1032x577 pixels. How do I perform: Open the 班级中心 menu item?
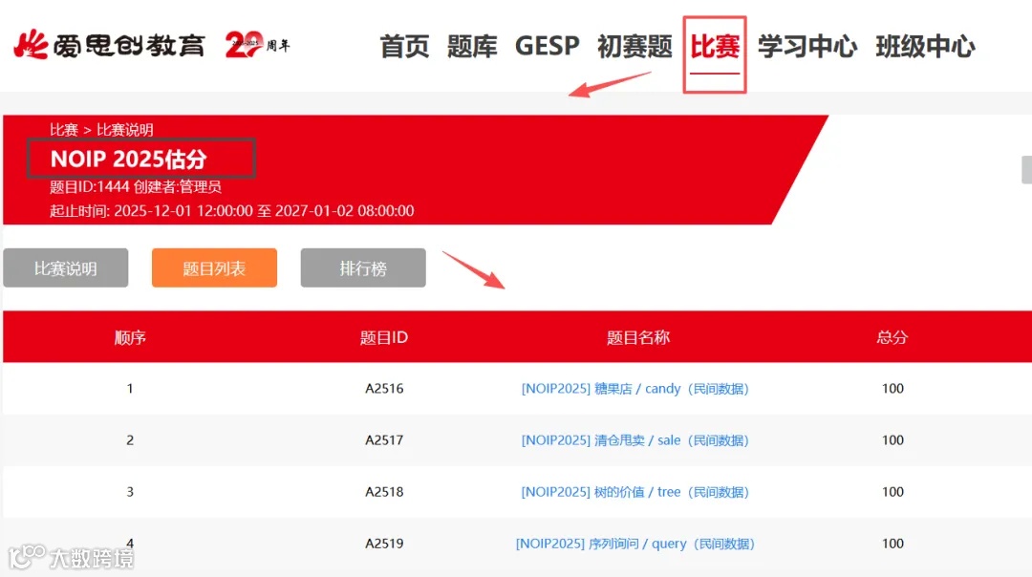925,45
